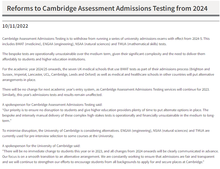The image size is (220, 169).
Task: Click 'A spokesperson for Cambridge Assessment Admissions Testing said'
Action: [x=52, y=105]
